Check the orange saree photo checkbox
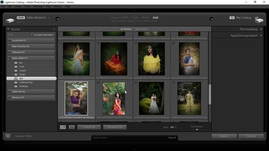The height and width of the screenshot is (151, 269). point(98,82)
